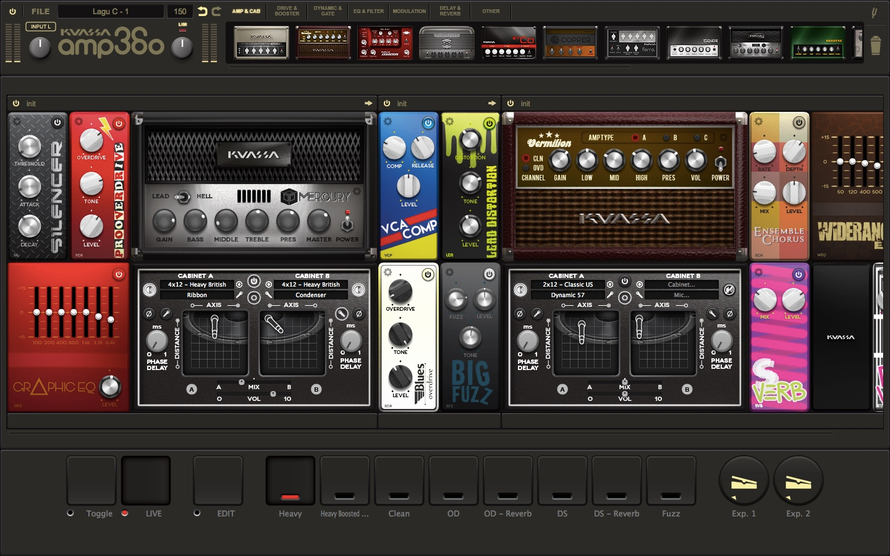Screen dimensions: 890x556
Task: Open the Lagu C - 1 preset selector
Action: pyautogui.click(x=111, y=11)
